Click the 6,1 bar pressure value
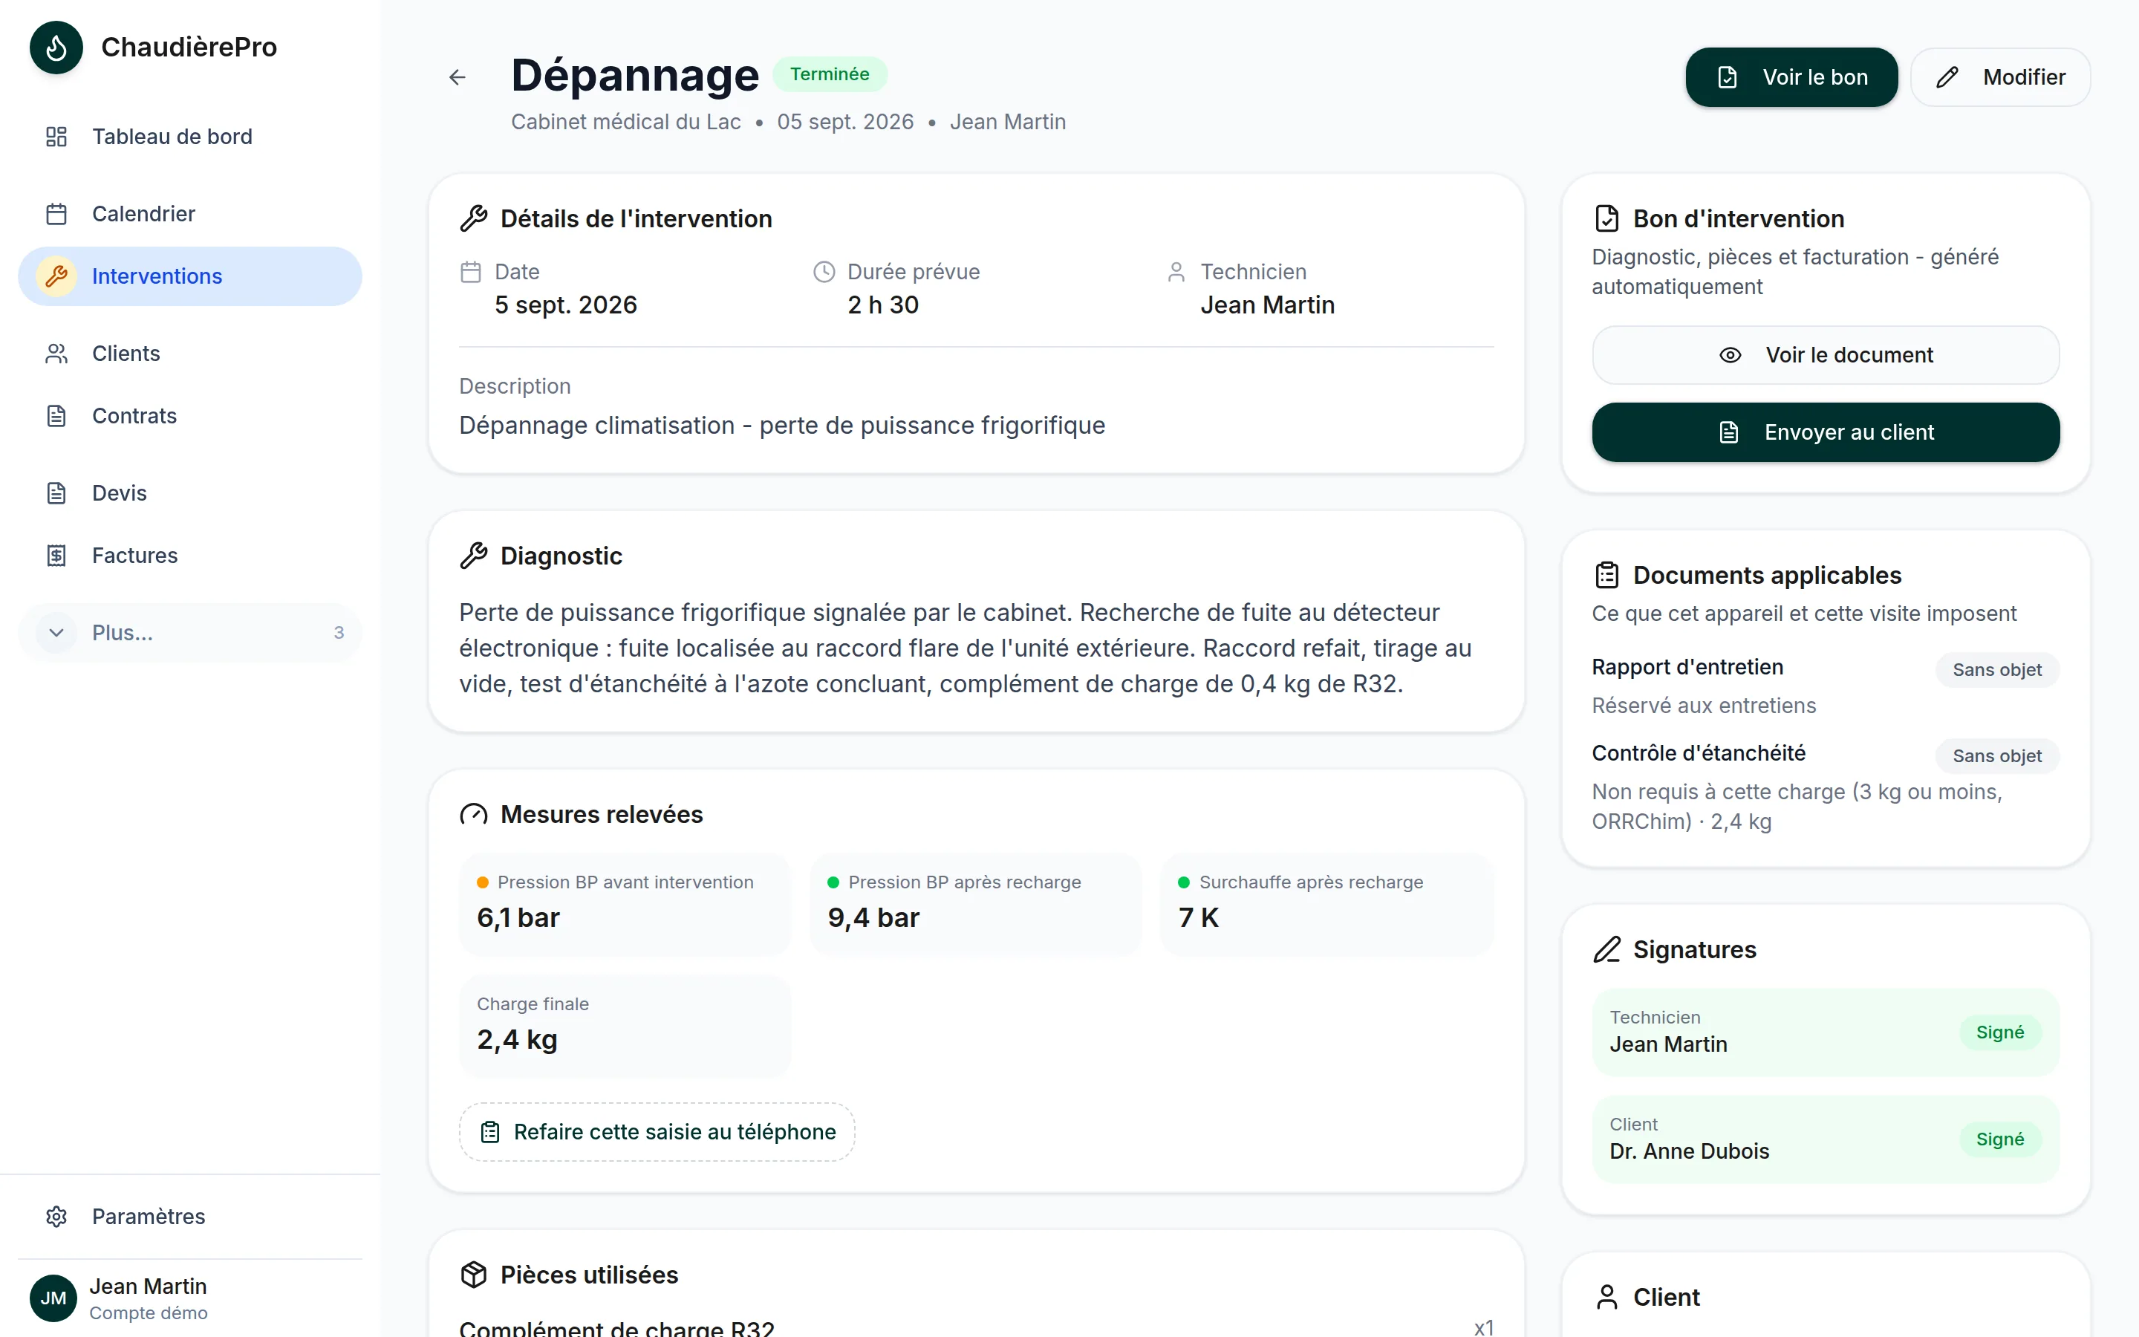This screenshot has width=2139, height=1337. point(518,918)
